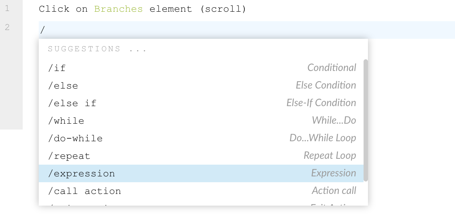Click the scrollbar track below the thumb

(x=366, y=193)
